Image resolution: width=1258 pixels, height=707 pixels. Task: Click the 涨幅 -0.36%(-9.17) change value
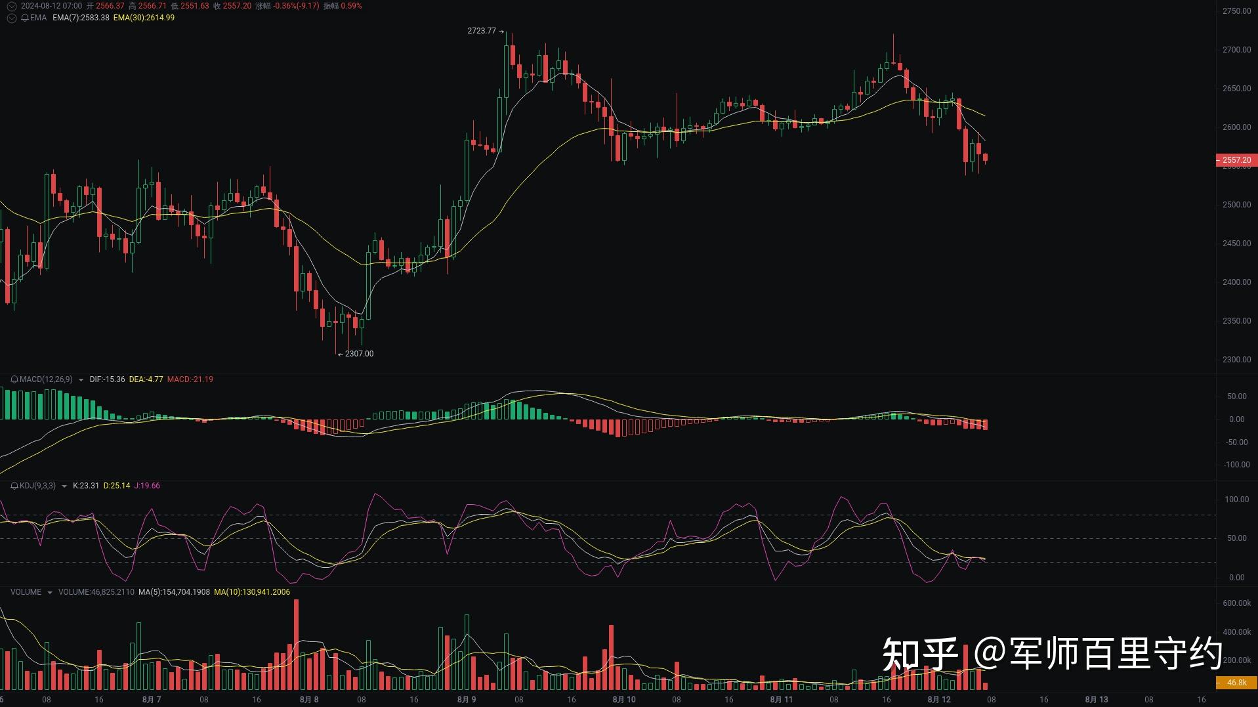click(287, 6)
